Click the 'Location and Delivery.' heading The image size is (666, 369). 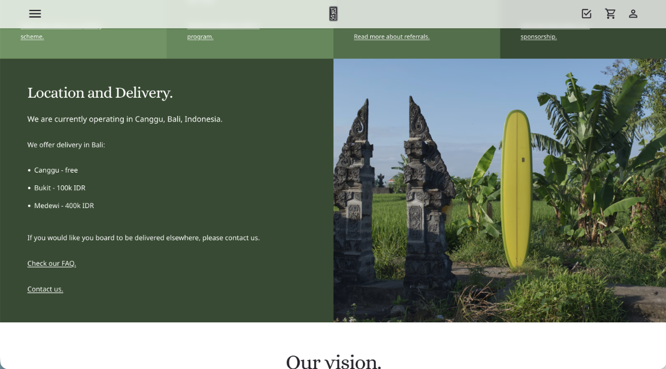(100, 93)
